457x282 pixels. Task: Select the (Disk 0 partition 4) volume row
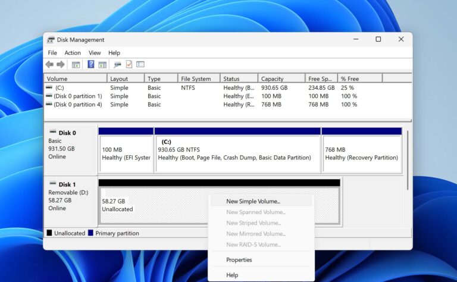pos(228,105)
